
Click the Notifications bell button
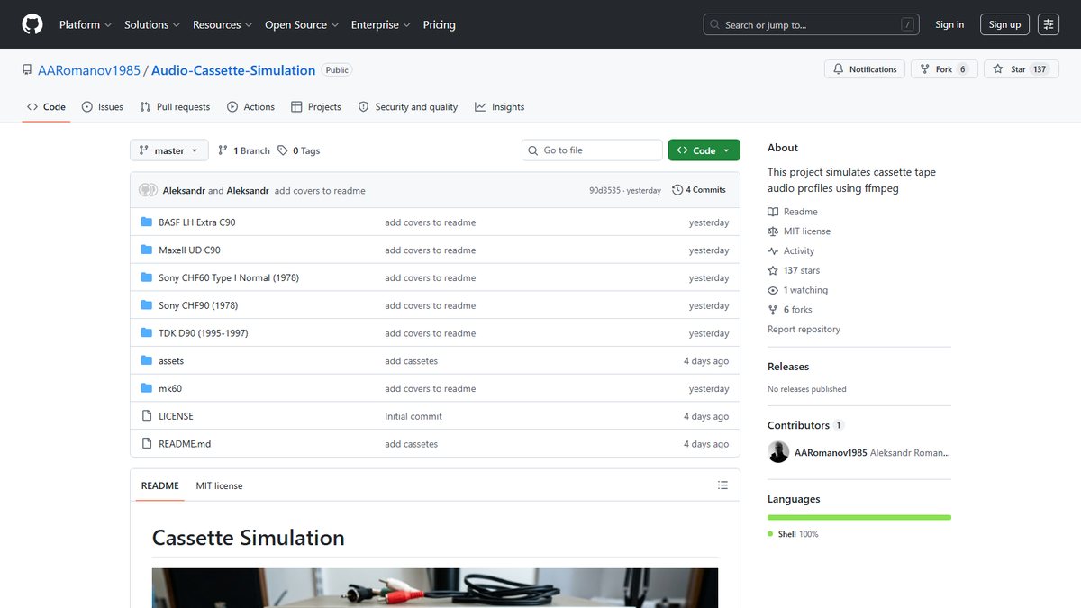point(865,69)
